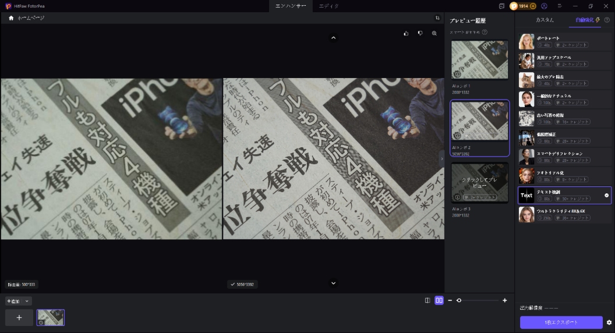Click checkmark on テキスト強調 model

(606, 196)
